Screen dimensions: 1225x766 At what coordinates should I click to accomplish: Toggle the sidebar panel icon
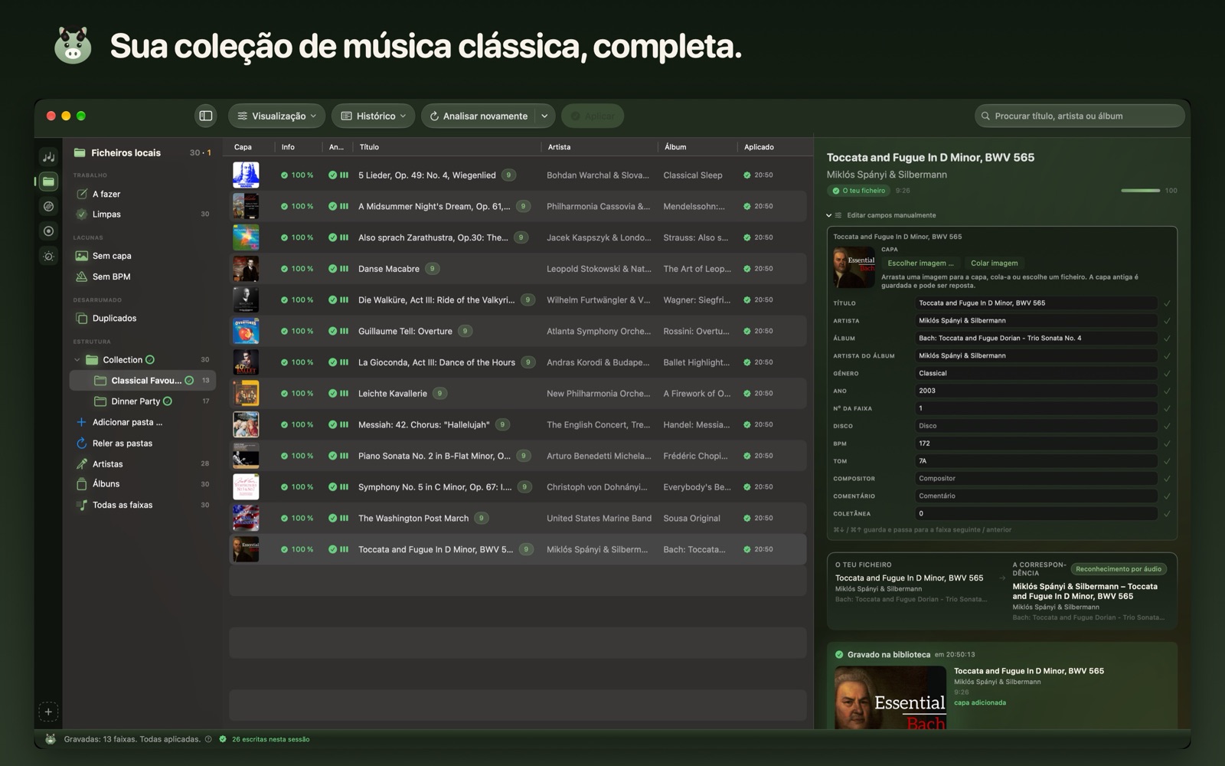(205, 116)
